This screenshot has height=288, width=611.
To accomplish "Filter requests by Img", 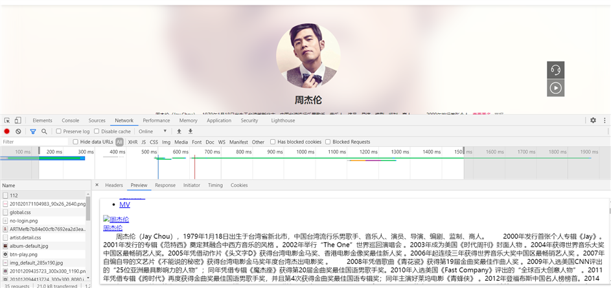I will point(167,142).
